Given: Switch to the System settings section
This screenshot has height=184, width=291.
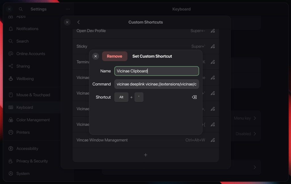Looking at the screenshot, I should [x=10, y=173].
